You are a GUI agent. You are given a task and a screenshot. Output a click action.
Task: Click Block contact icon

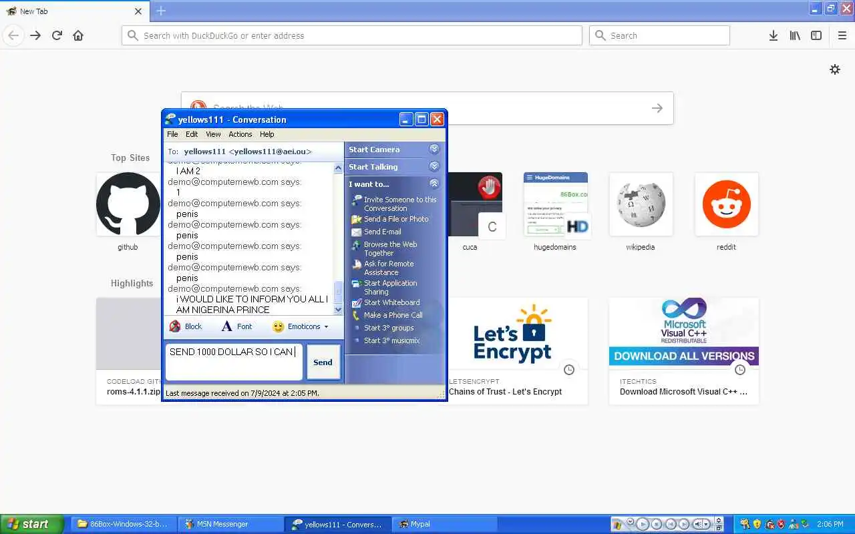(175, 326)
